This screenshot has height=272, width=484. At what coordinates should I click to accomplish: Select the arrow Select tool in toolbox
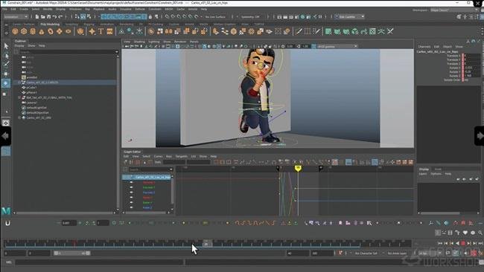(6, 46)
